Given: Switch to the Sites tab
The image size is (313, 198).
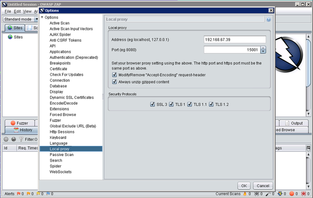Looking at the screenshot, I should coord(15,28).
